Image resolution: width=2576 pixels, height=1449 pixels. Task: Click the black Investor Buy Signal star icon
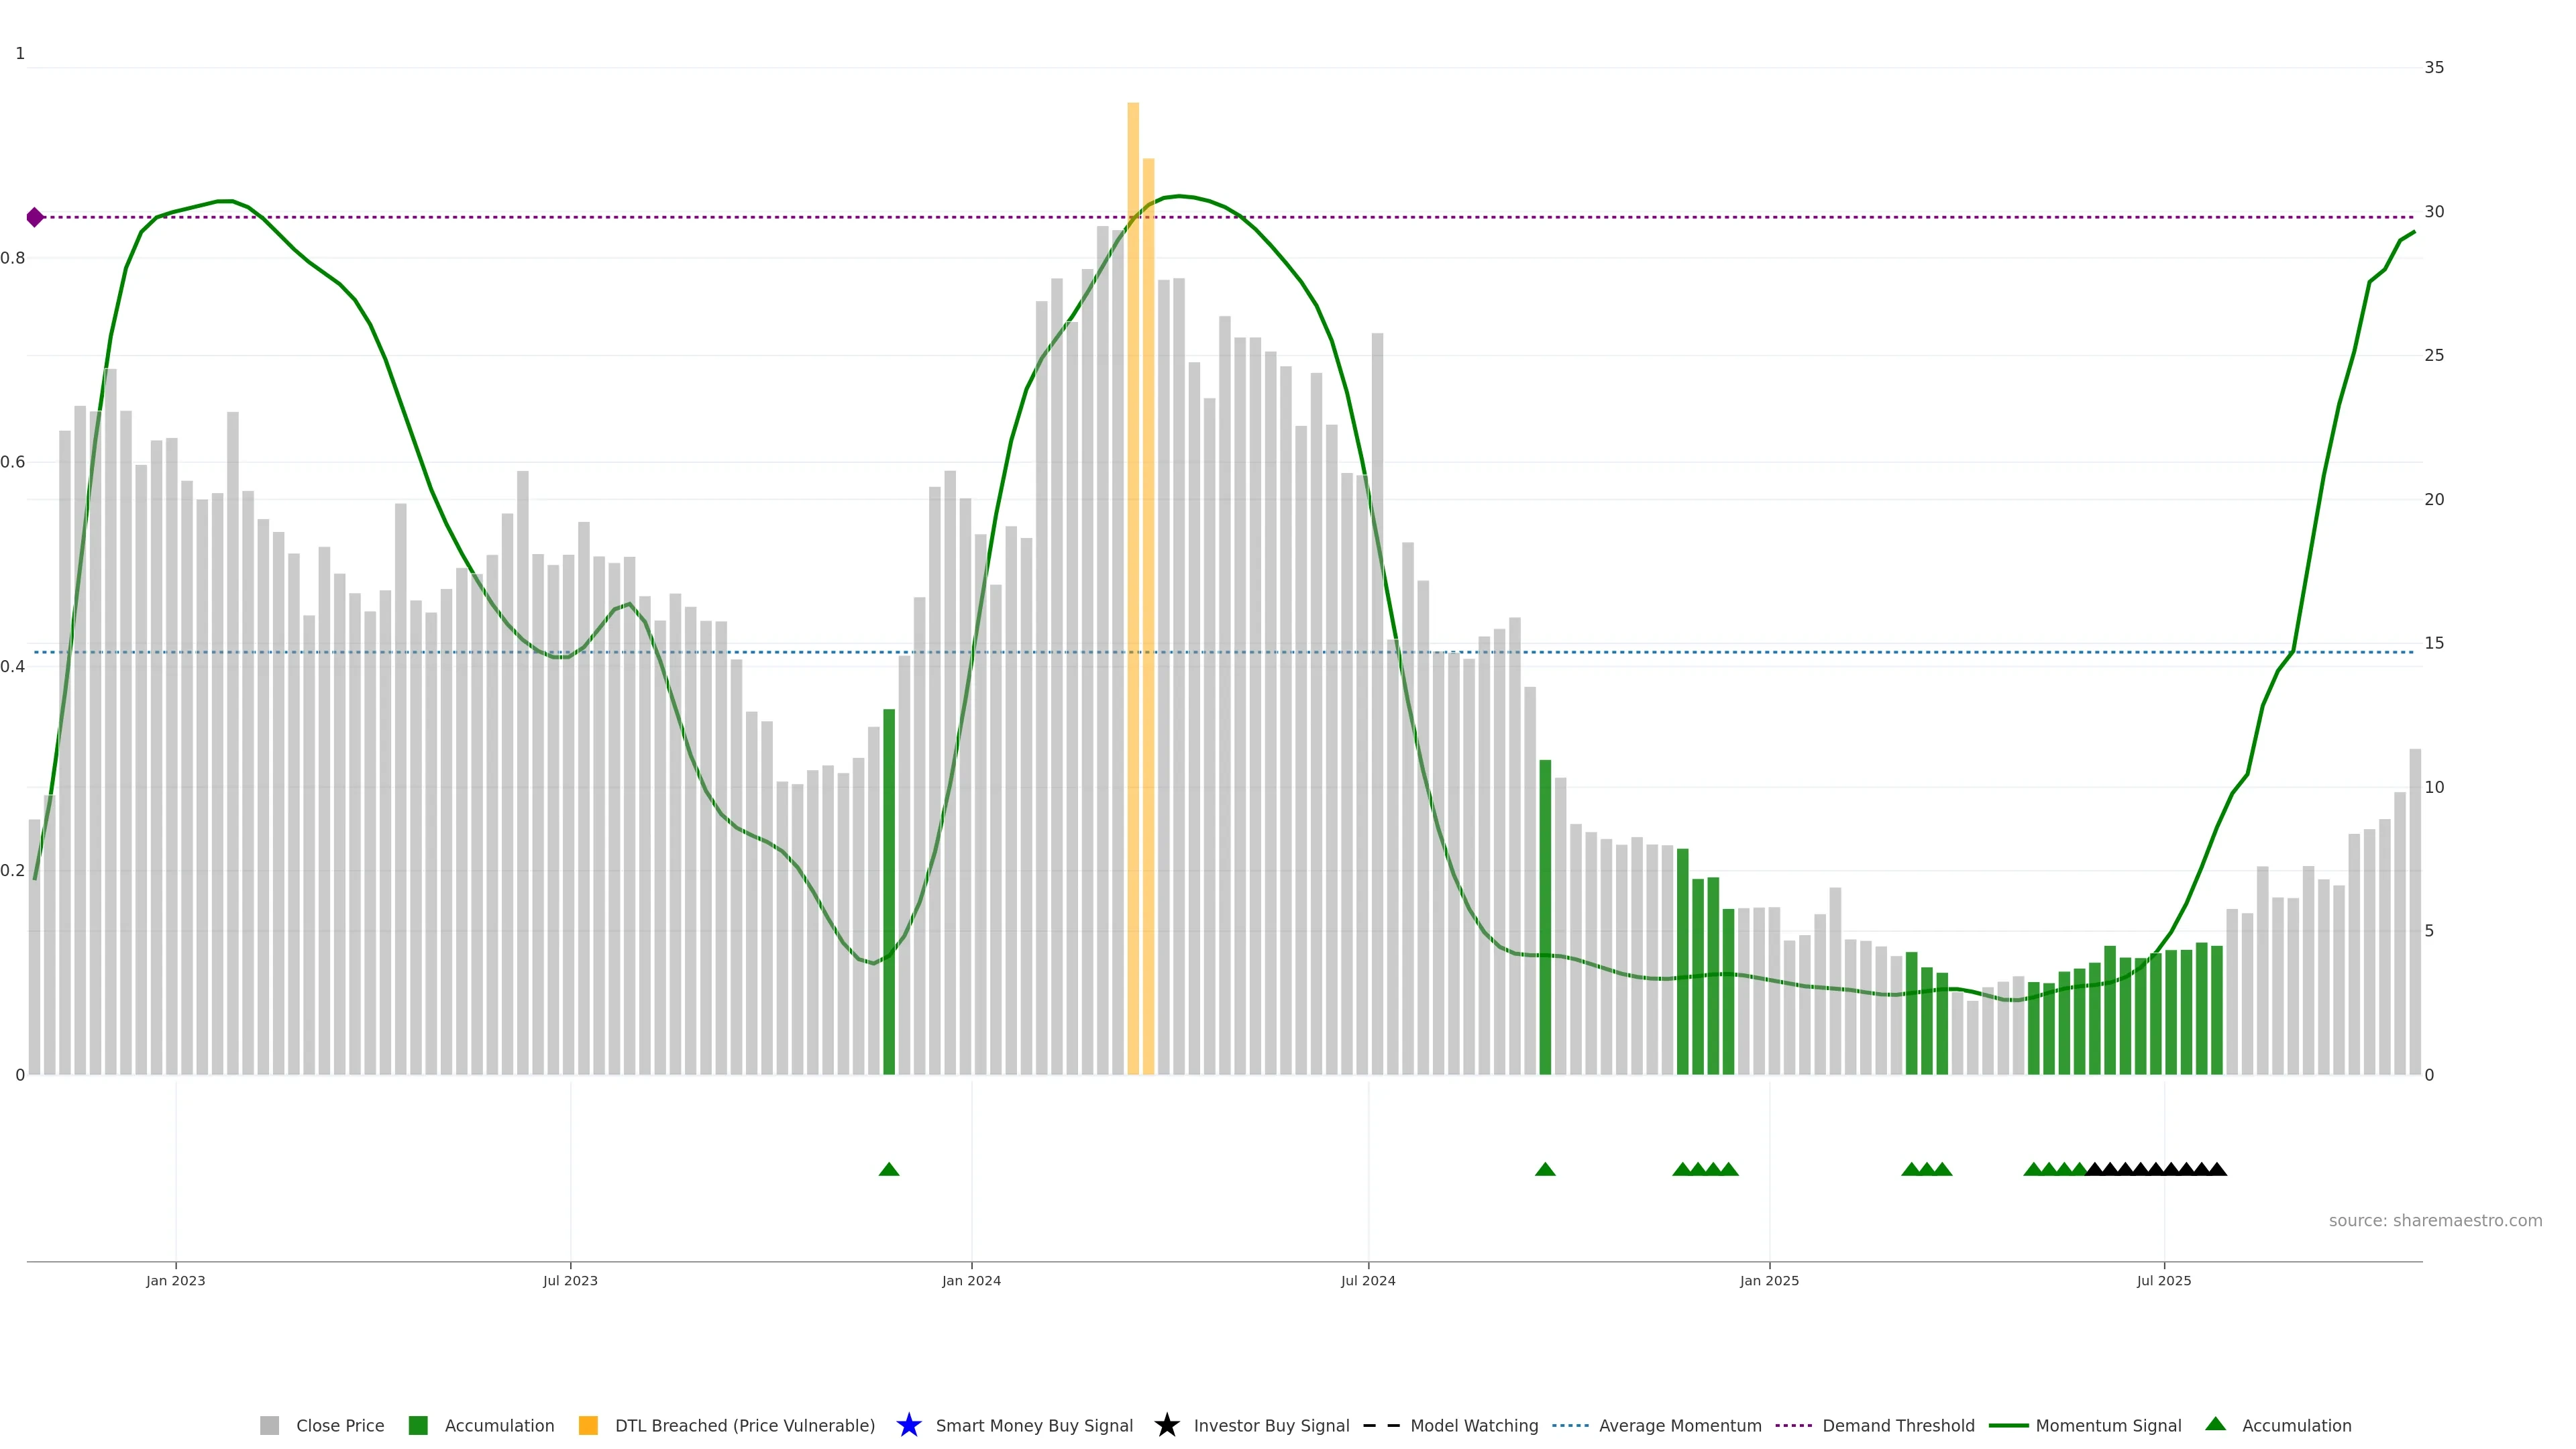click(1167, 1425)
